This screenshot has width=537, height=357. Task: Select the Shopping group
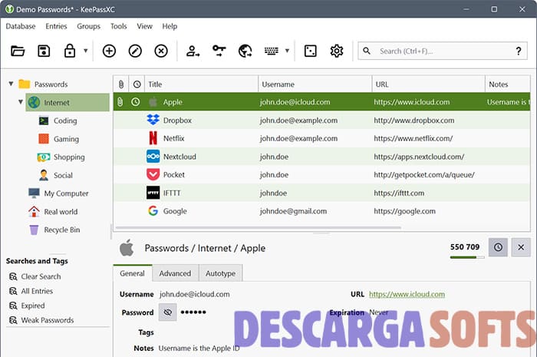69,157
